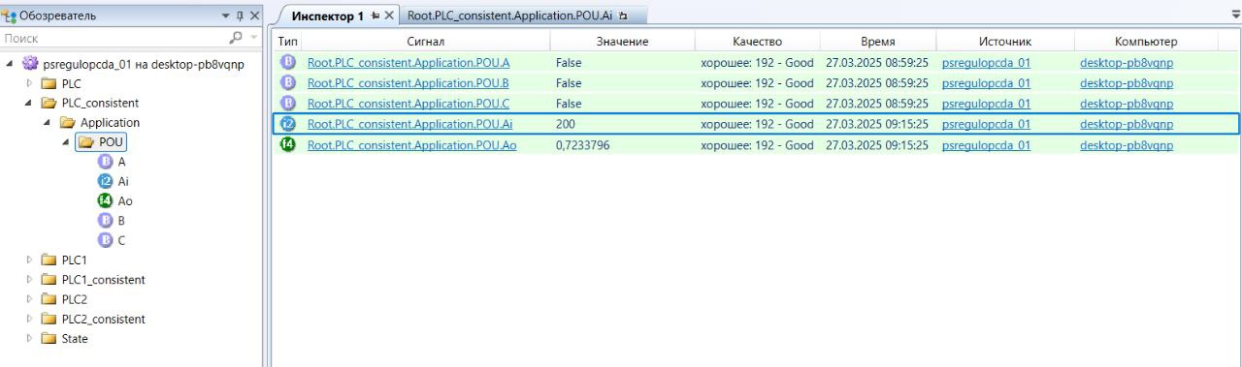Open Root.PLC_consistent.Application.POU.Ao signal link

(412, 145)
